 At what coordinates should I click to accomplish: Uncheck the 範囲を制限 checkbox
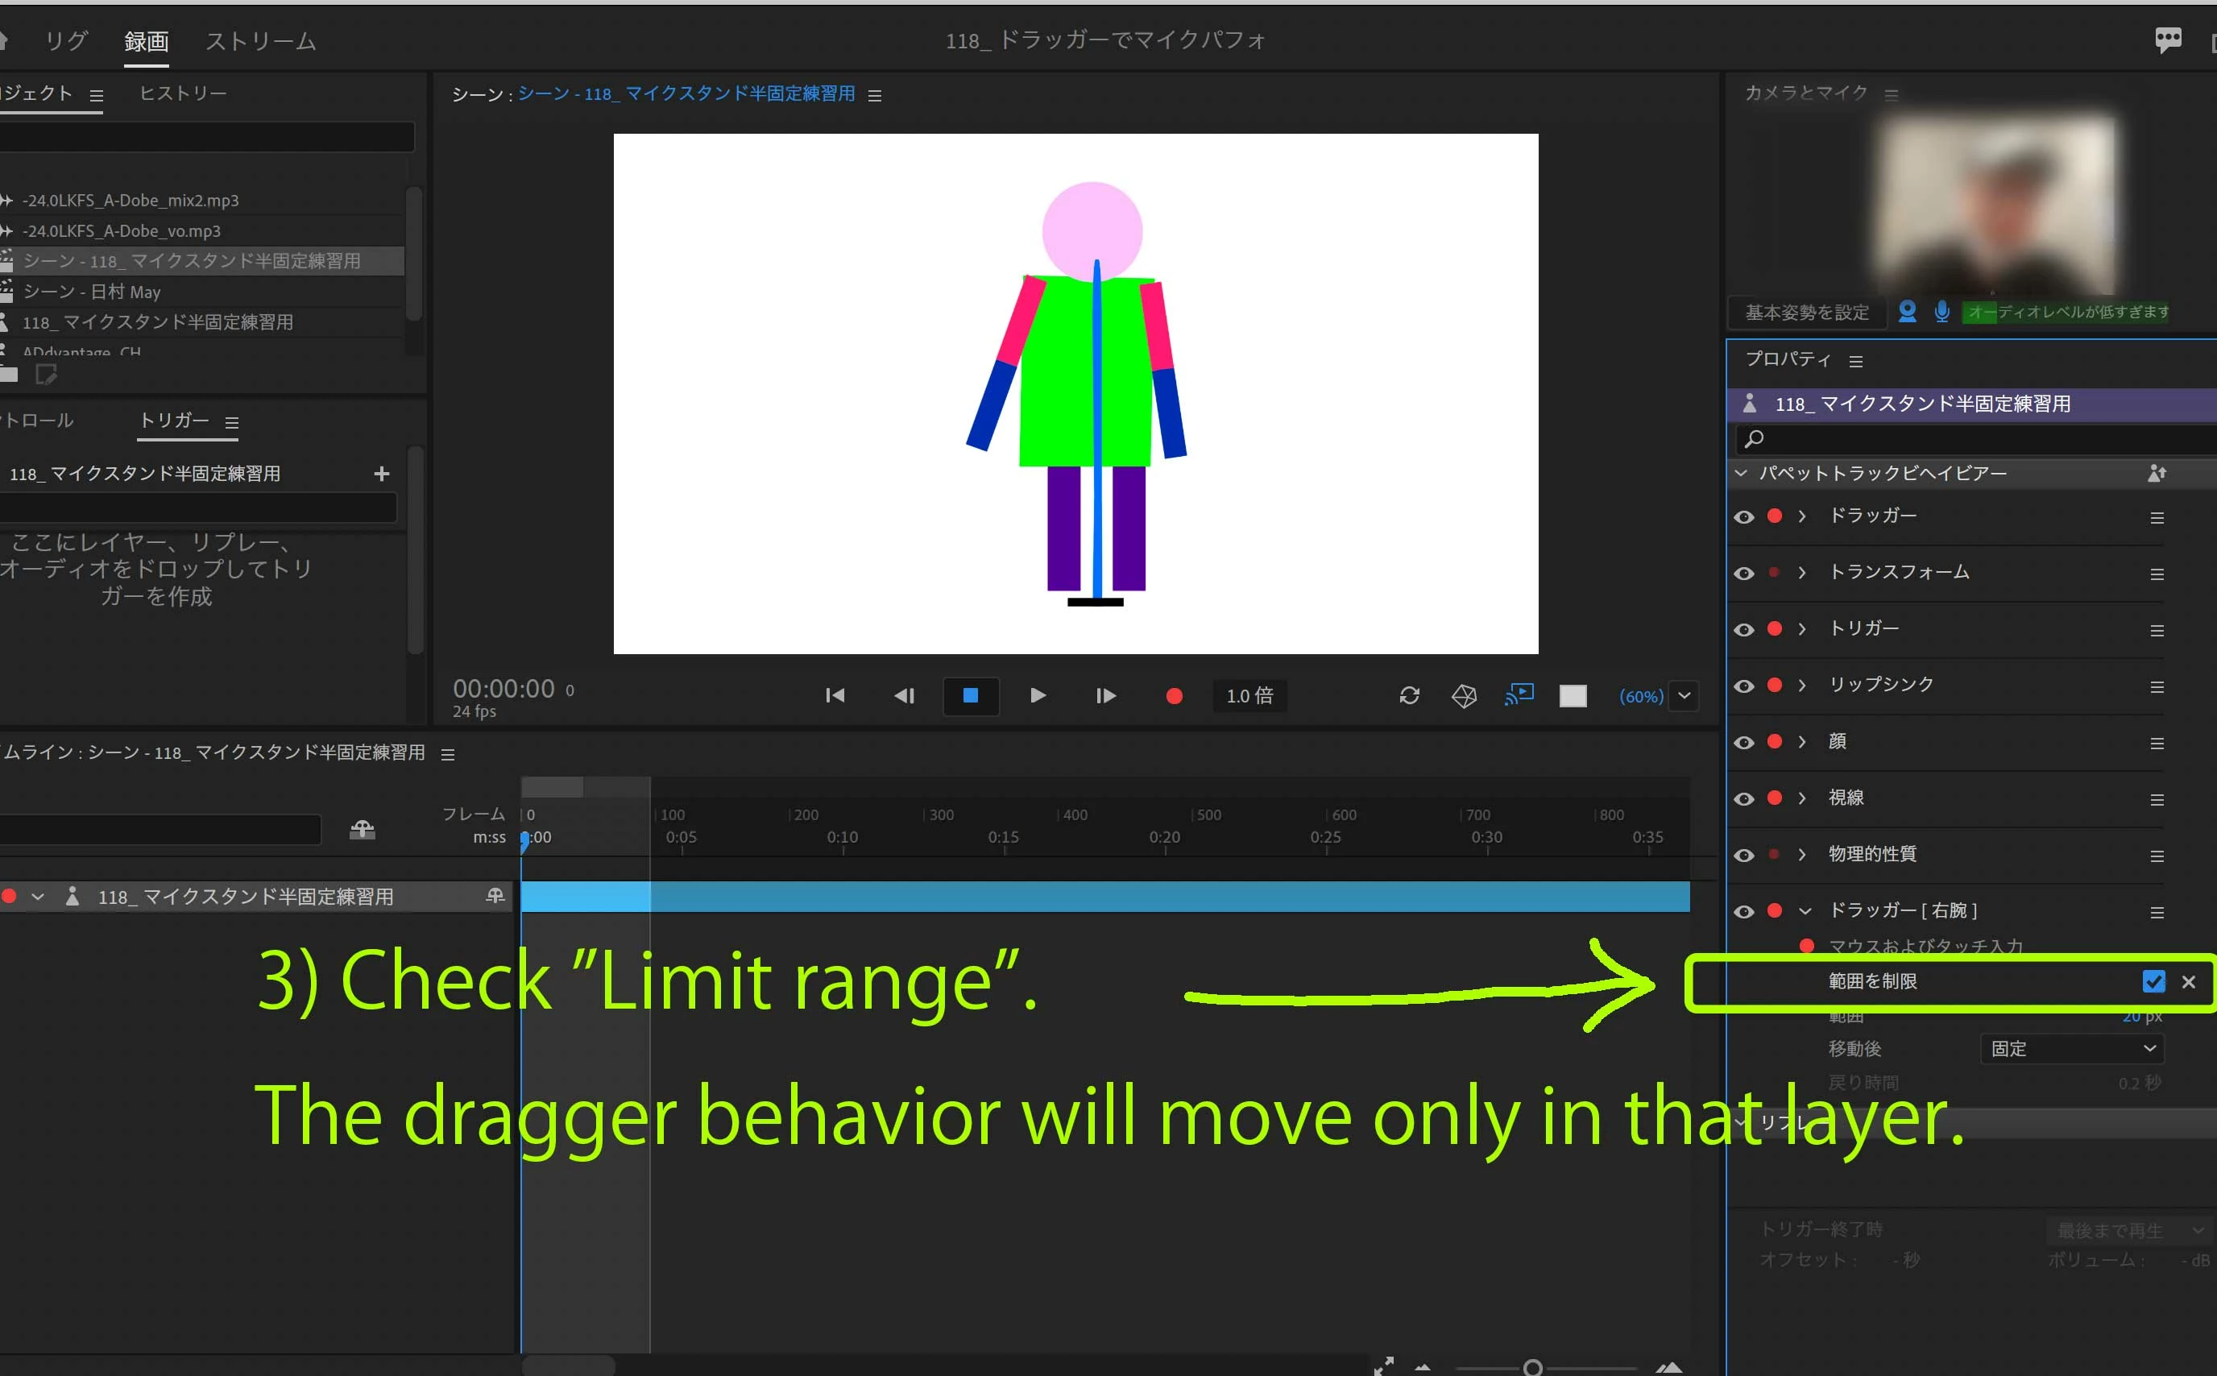click(x=2153, y=981)
